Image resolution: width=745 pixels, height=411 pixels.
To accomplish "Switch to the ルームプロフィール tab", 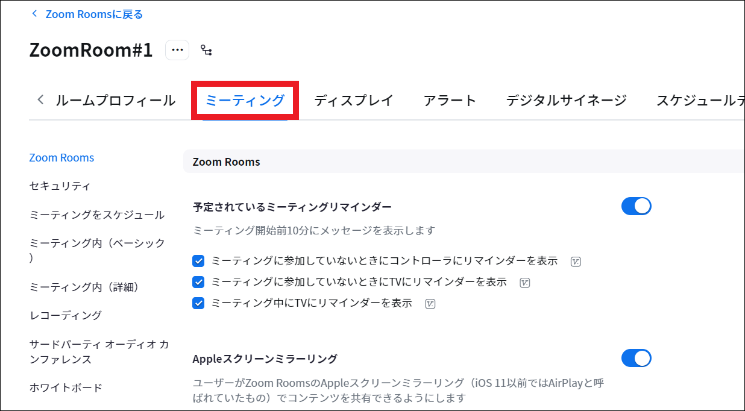I will click(116, 100).
